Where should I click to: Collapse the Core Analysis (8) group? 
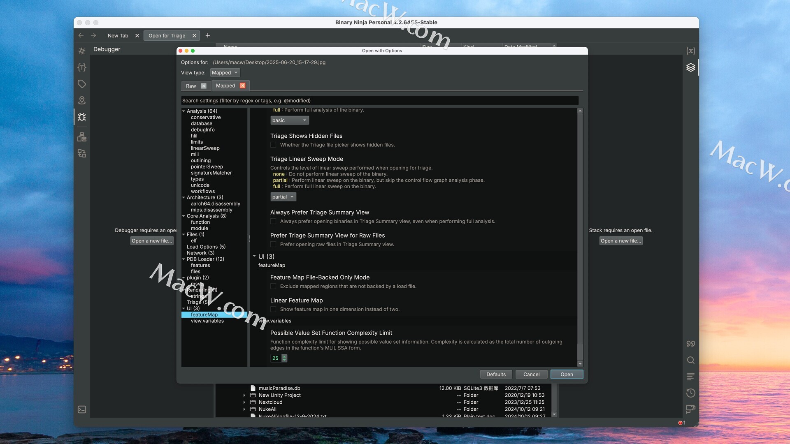click(x=184, y=216)
